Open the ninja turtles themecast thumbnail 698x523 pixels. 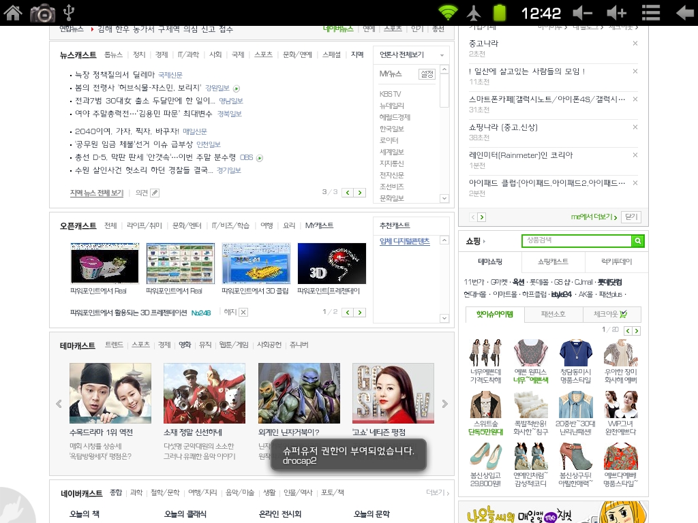(299, 393)
